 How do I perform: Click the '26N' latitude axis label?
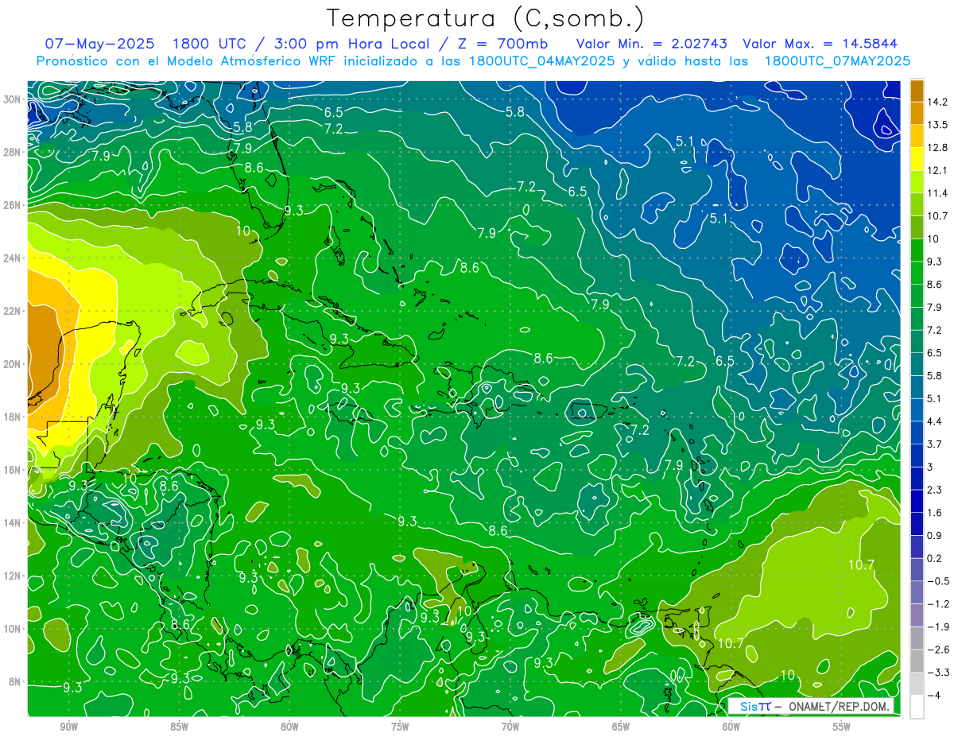point(14,205)
